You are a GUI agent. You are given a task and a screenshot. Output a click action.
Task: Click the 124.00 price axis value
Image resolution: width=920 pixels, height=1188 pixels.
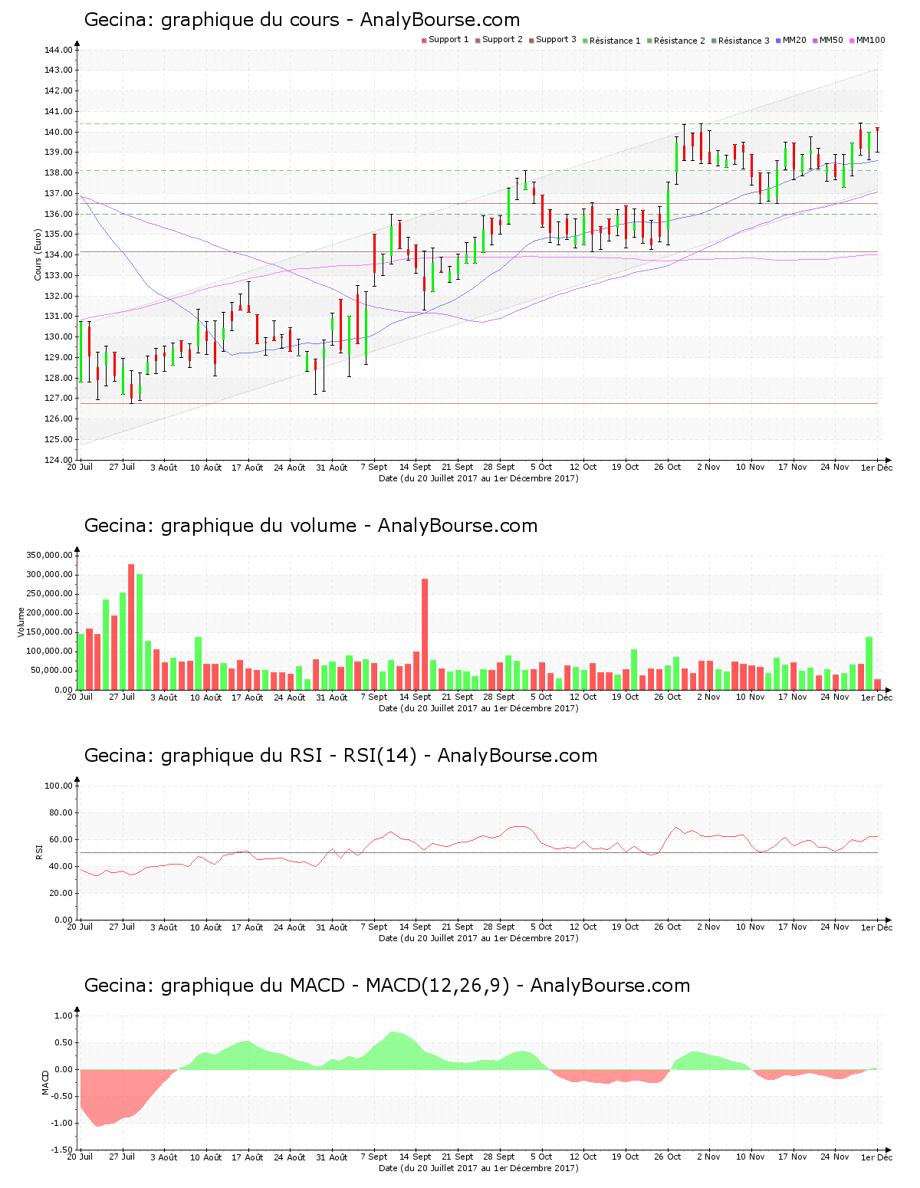(59, 460)
